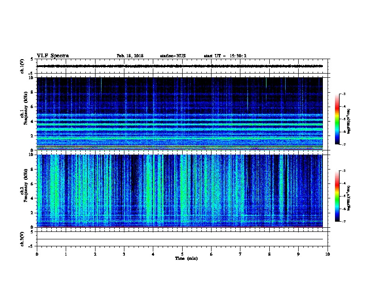Click the "-3" tick on ch.1 colorbar

click(343, 94)
